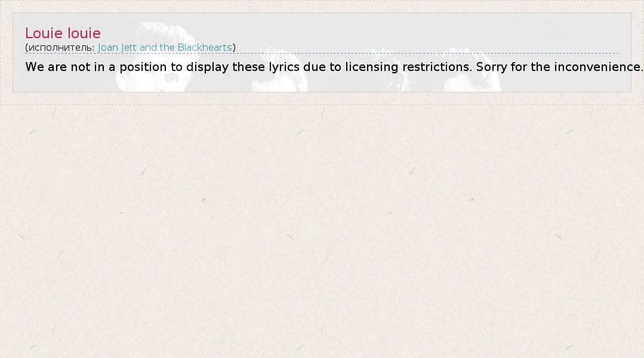Image resolution: width=644 pixels, height=358 pixels.
Task: Click the dashed separator under the artist line
Action: click(322, 53)
